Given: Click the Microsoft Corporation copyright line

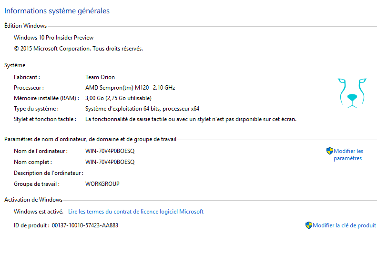Looking at the screenshot, I should pos(78,49).
